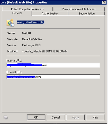
Task: Click the dialog title bar text
Action: [x=24, y=2]
